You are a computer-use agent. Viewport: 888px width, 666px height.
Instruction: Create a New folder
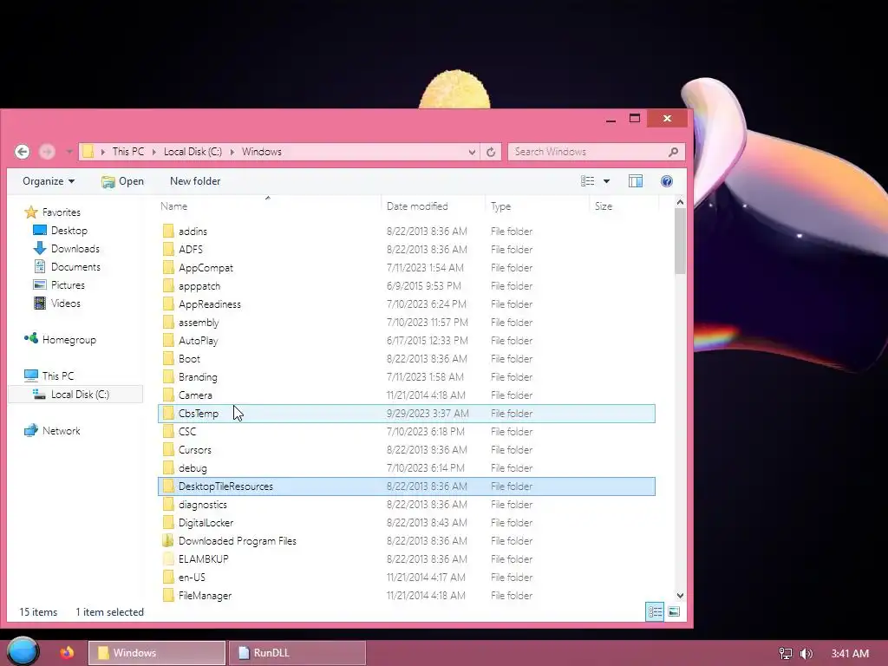click(195, 181)
